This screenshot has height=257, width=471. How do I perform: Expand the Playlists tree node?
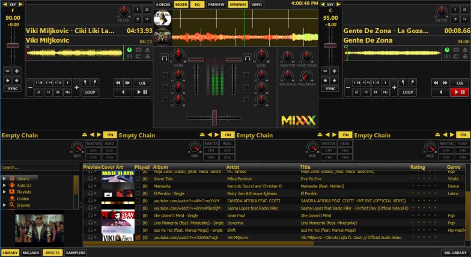[4, 192]
